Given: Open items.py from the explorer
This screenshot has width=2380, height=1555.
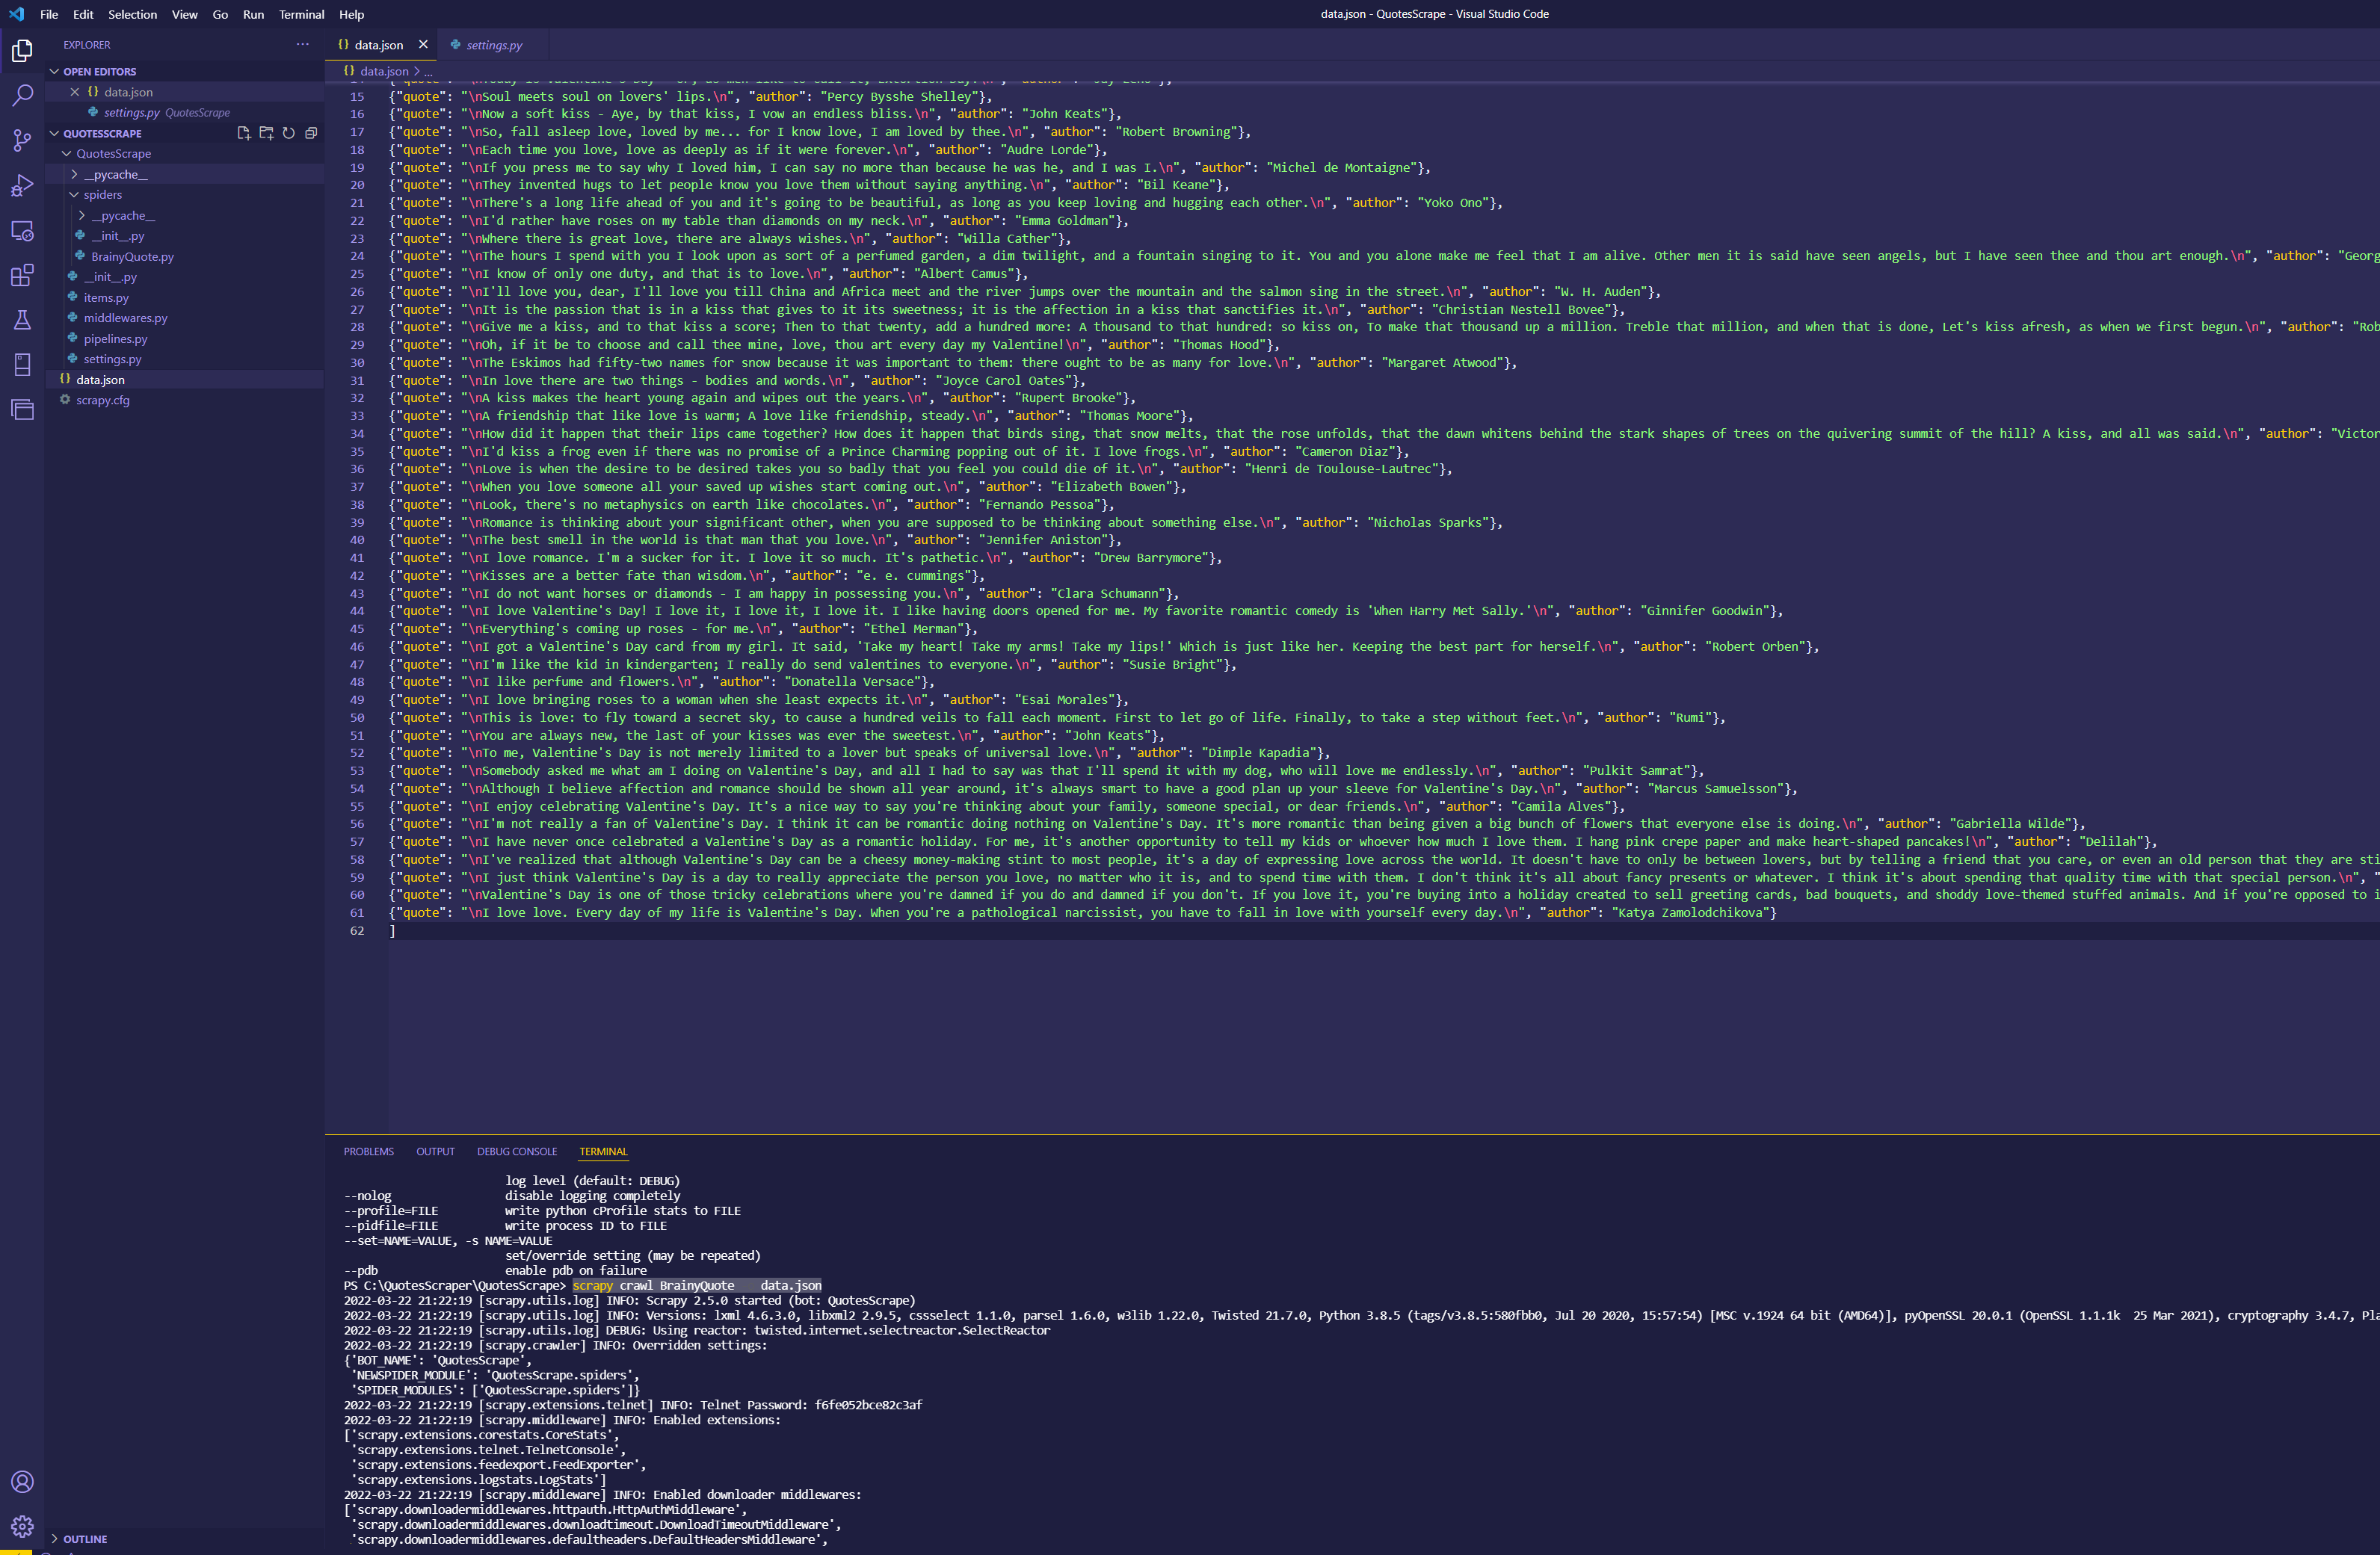Looking at the screenshot, I should (106, 298).
